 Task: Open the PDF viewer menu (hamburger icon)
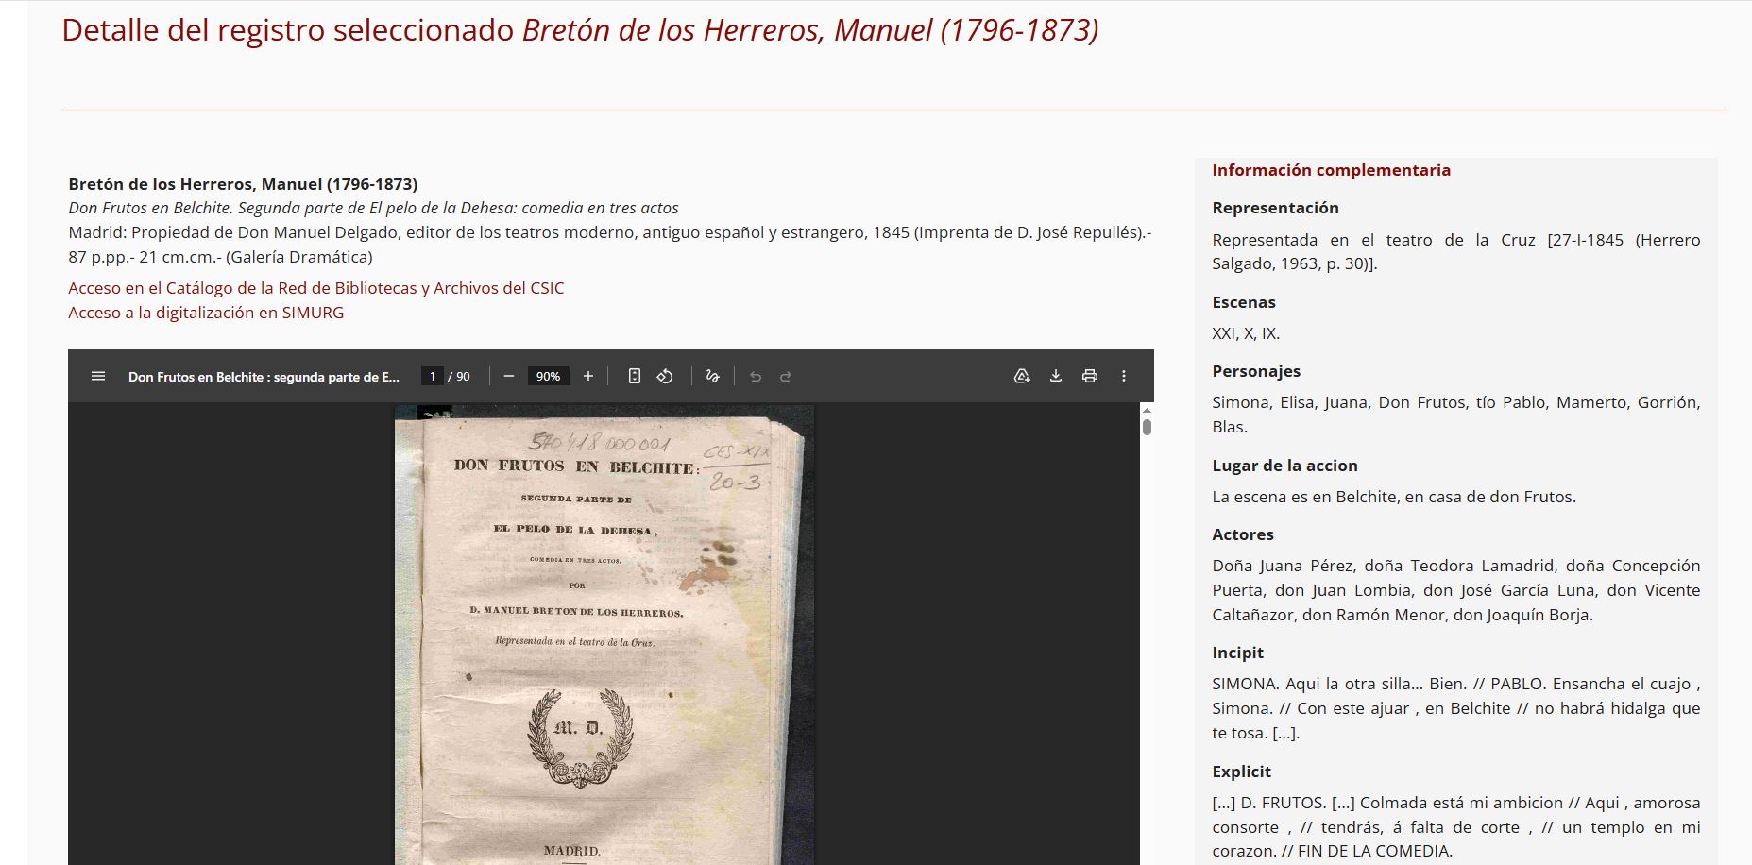[96, 375]
